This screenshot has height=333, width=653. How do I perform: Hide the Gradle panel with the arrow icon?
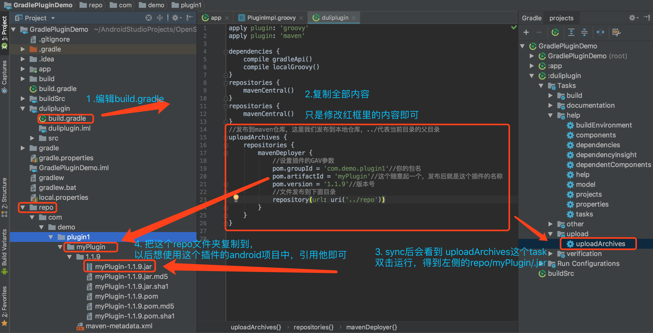(647, 18)
